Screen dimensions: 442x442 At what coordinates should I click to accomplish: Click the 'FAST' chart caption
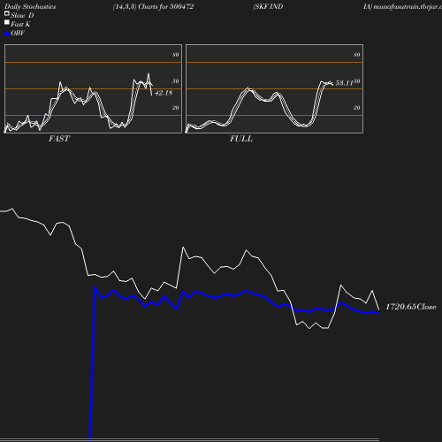pyautogui.click(x=59, y=139)
